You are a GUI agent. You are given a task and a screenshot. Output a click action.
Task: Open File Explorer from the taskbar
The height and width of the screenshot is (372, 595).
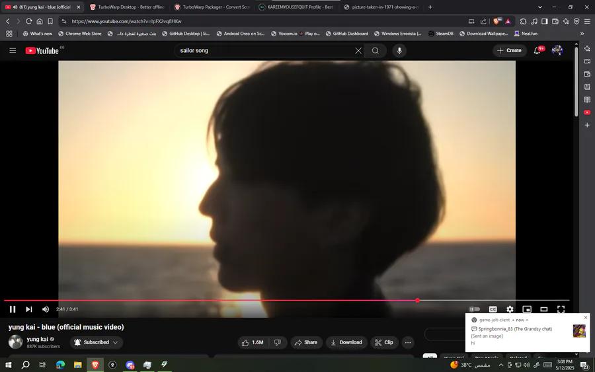click(x=78, y=365)
